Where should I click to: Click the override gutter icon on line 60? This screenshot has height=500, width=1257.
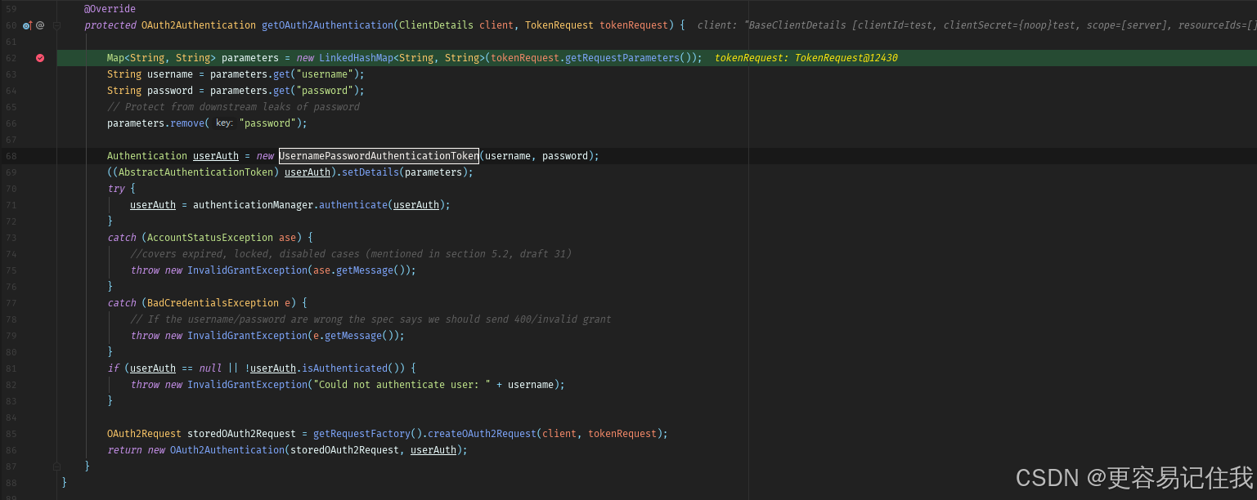(27, 25)
